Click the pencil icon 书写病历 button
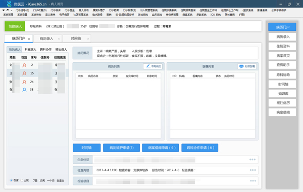The width and height of the screenshot is (303, 192). (148, 66)
